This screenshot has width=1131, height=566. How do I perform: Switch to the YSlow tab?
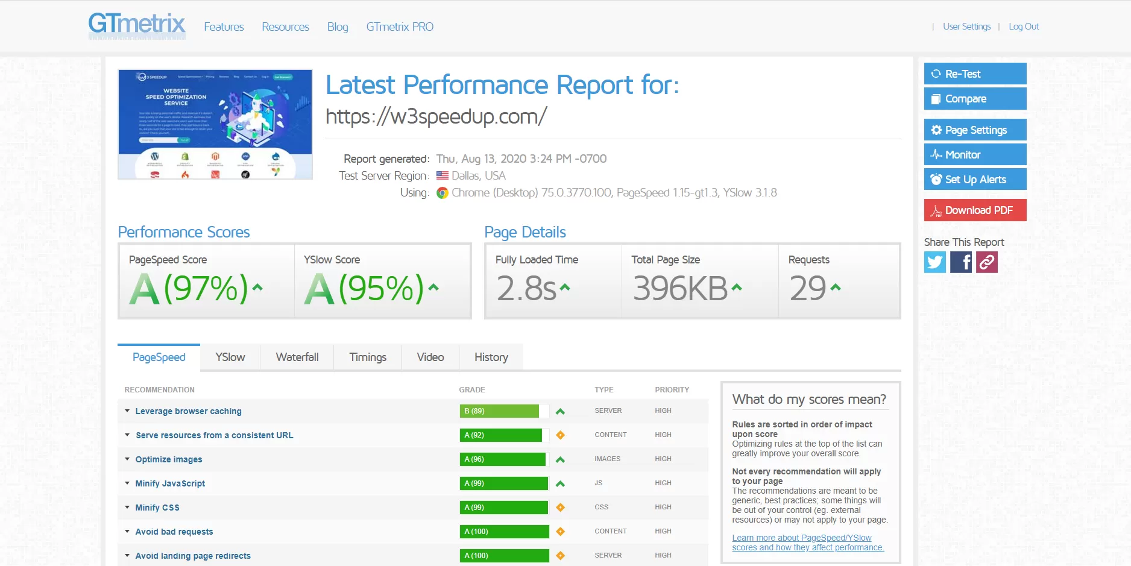coord(230,357)
